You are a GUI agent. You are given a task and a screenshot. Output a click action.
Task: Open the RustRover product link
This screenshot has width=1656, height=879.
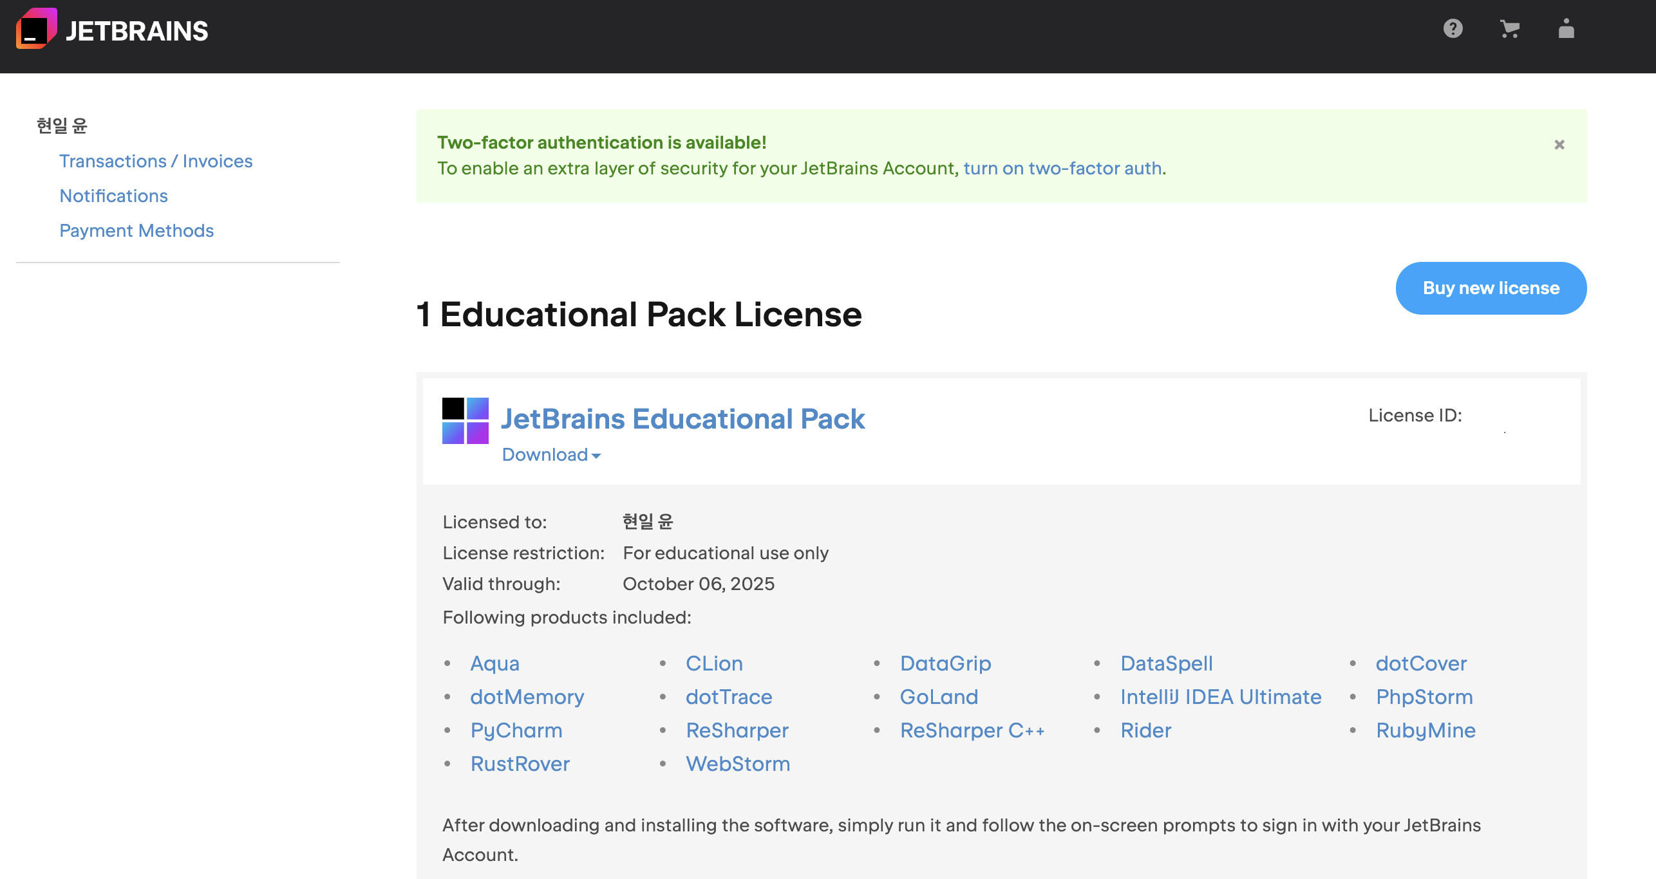[x=520, y=764]
